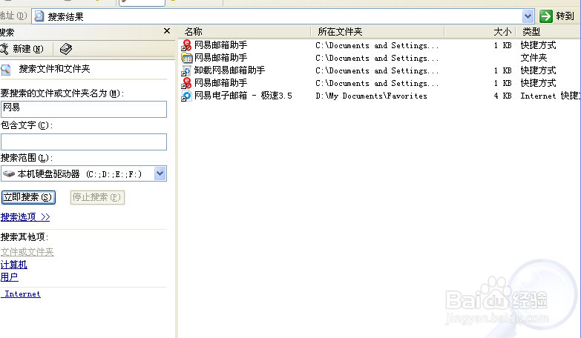Viewport: 581px width, 338px height.
Task: Sort by the 所在文件夹 column header
Action: (377, 32)
